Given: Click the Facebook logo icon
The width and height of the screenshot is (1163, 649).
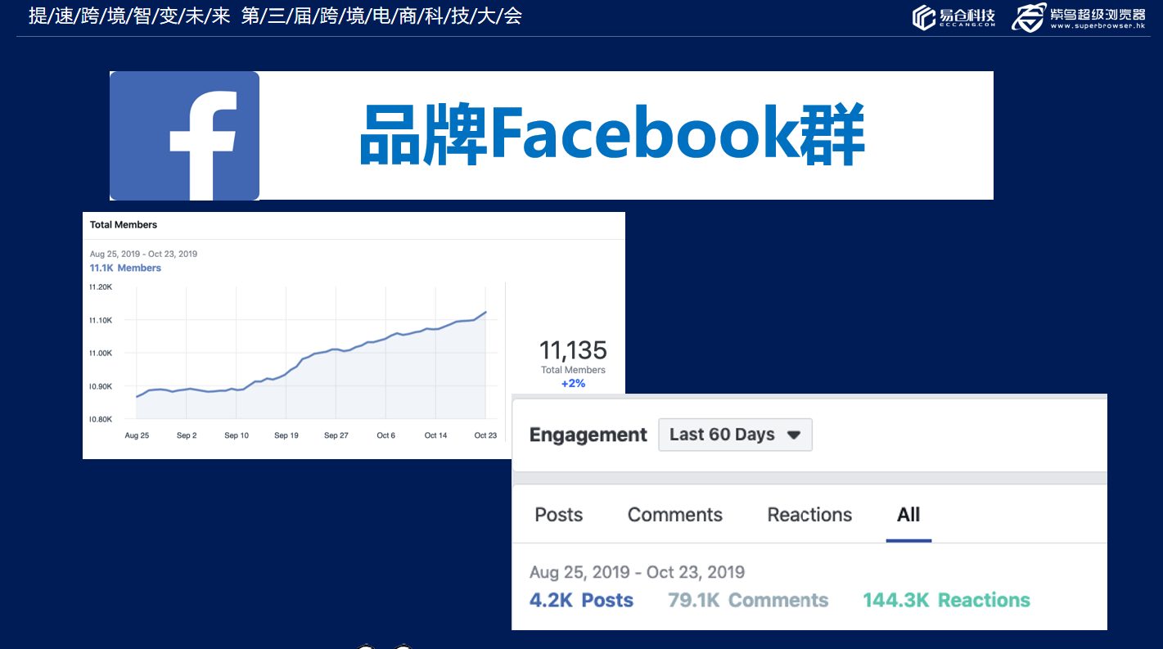Looking at the screenshot, I should [184, 135].
